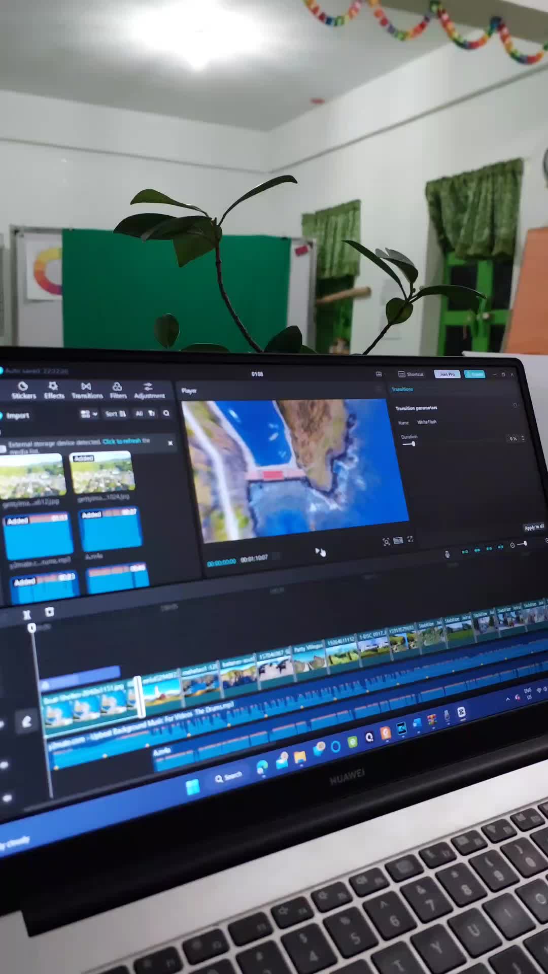548x974 pixels.
Task: Open the Windows Start menu
Action: click(193, 788)
